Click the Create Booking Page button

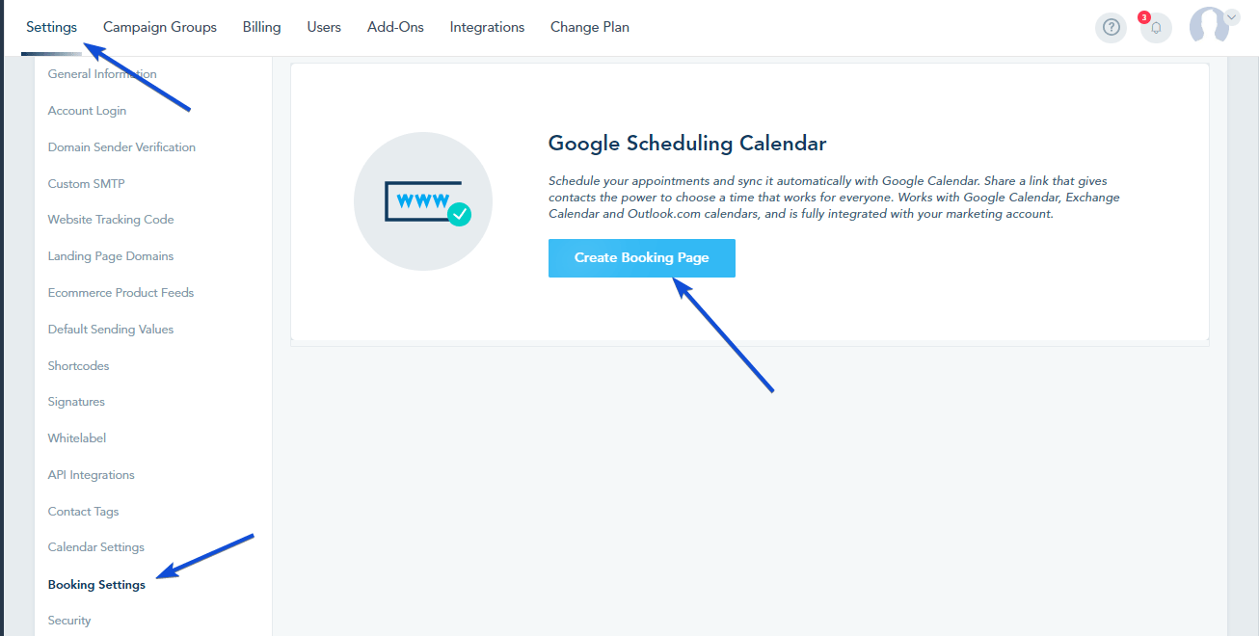click(642, 258)
